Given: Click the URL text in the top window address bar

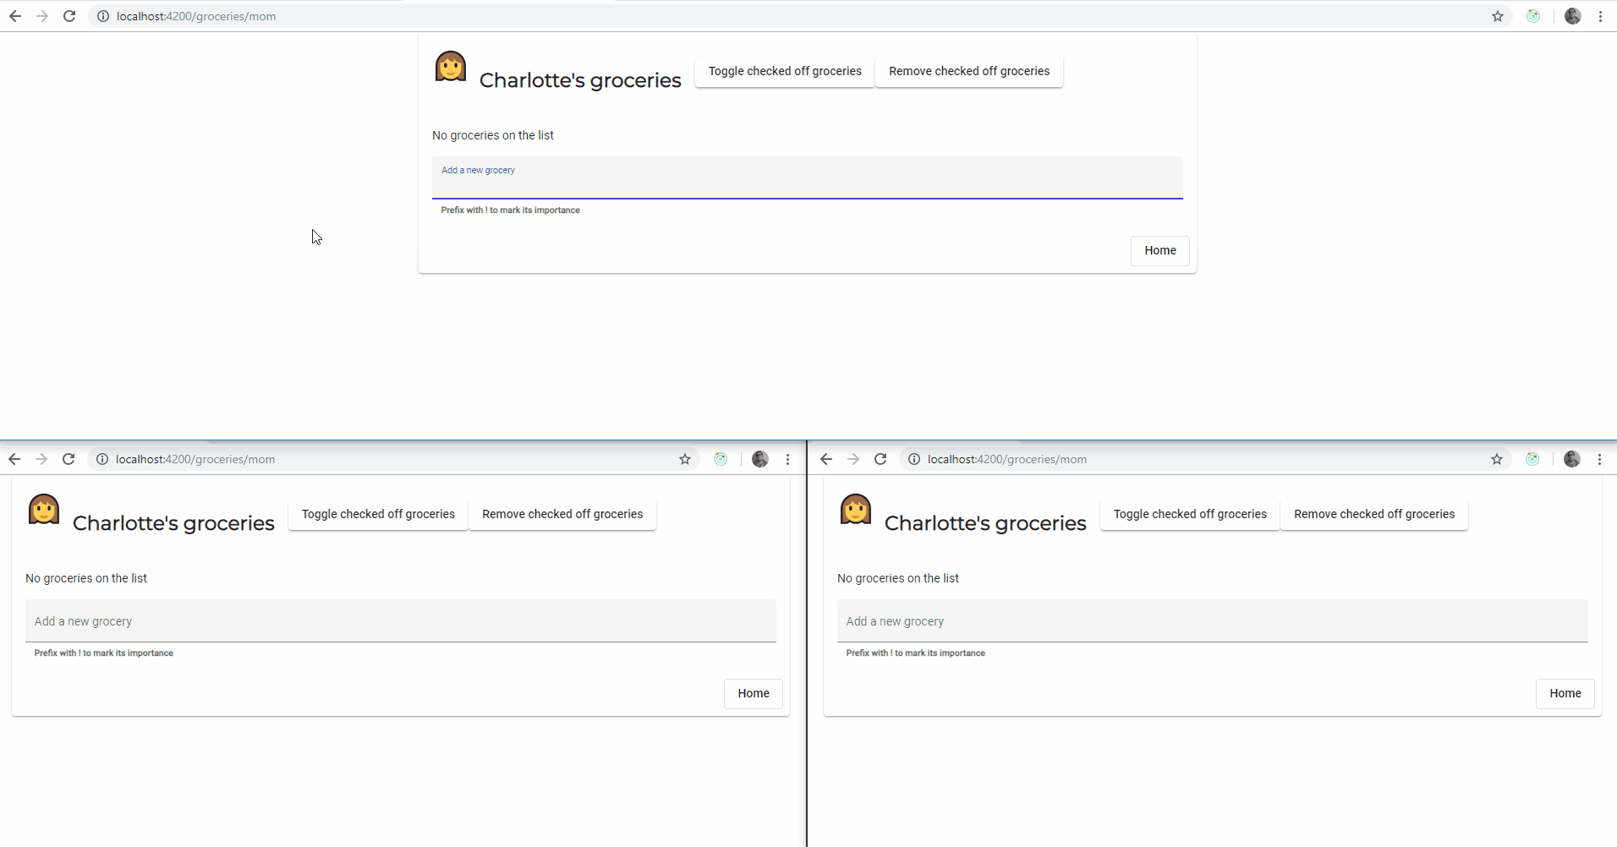Looking at the screenshot, I should [196, 16].
